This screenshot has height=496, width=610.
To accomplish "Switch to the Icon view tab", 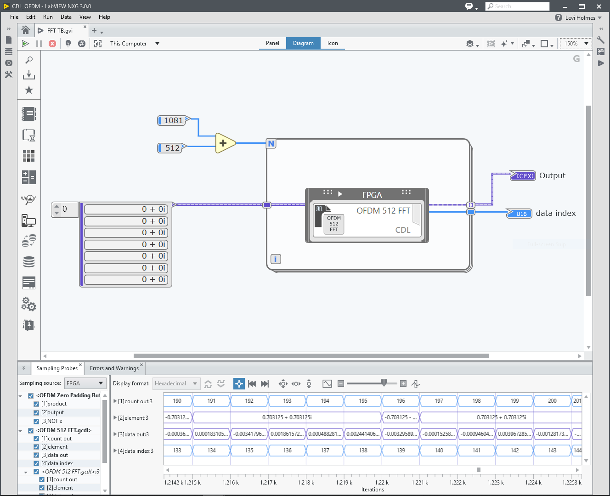I will (333, 43).
